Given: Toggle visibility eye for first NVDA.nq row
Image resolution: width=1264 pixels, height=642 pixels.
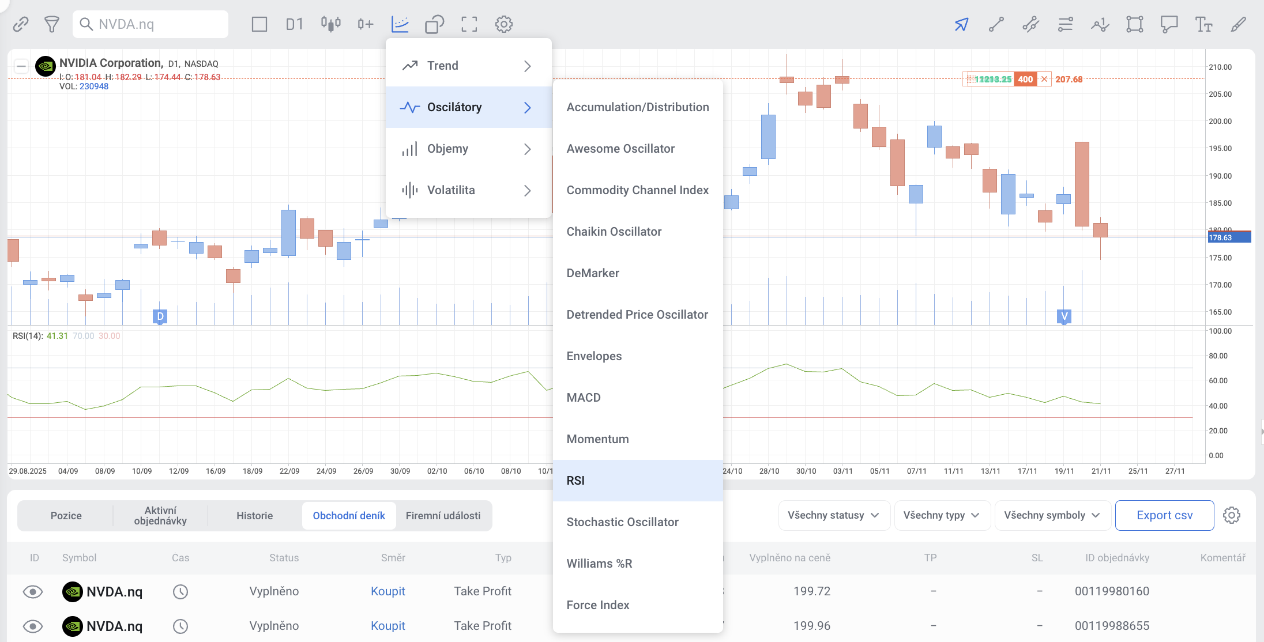Looking at the screenshot, I should (x=33, y=591).
